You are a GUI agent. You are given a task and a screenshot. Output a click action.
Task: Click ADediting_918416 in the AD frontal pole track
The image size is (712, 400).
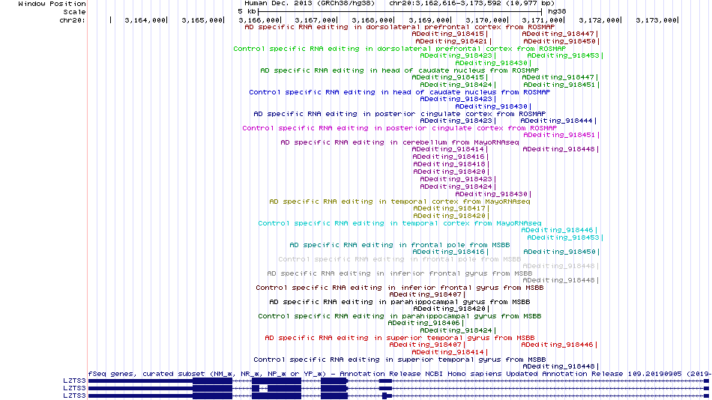(x=450, y=252)
